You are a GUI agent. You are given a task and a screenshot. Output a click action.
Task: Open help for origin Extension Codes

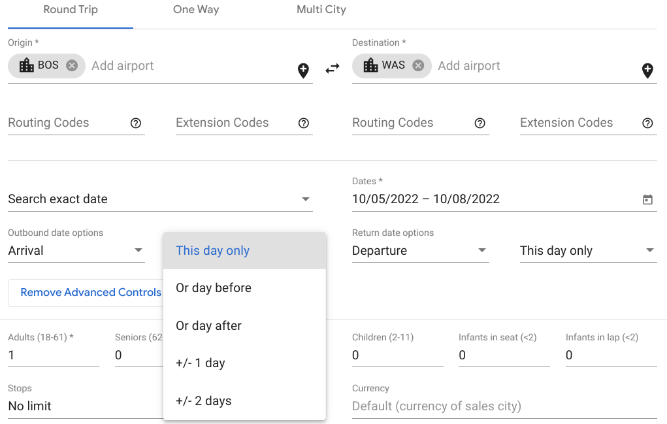[304, 123]
